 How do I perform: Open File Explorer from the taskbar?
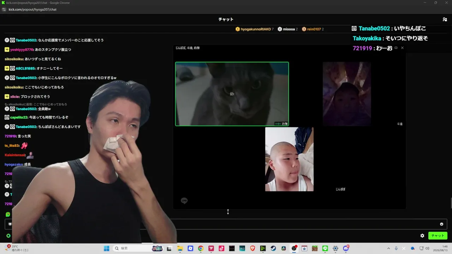pos(180,248)
